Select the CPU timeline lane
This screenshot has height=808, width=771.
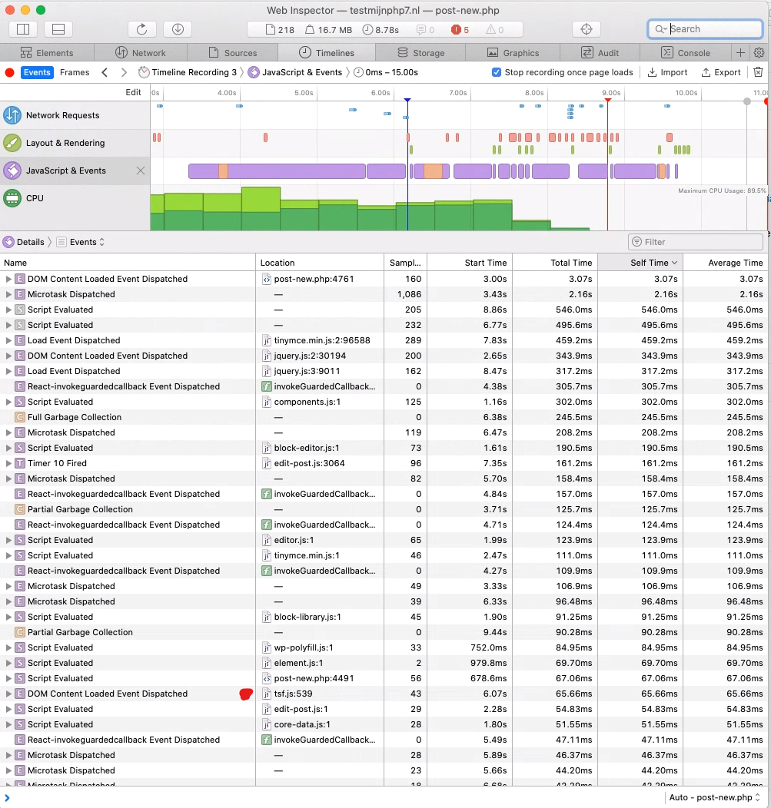(36, 197)
